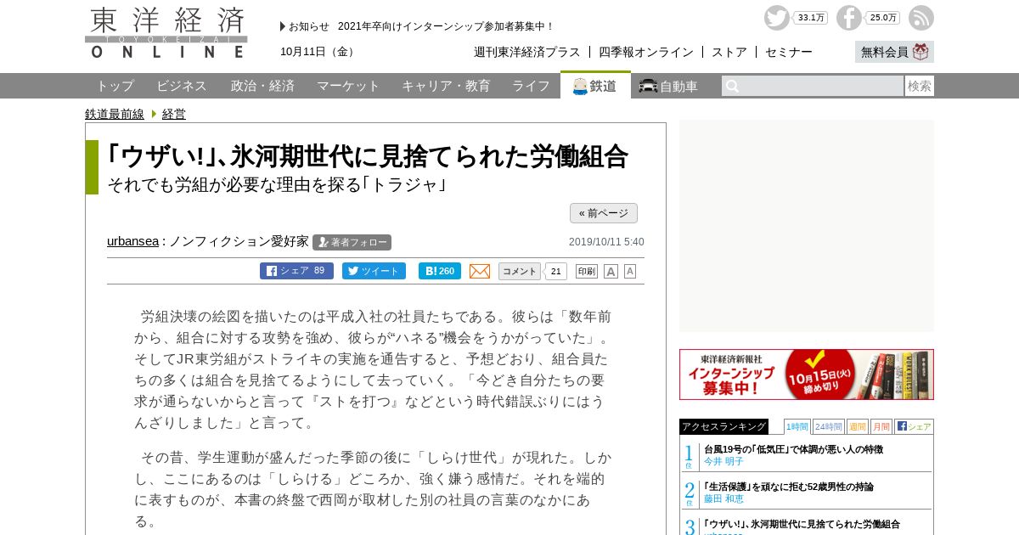The width and height of the screenshot is (1019, 535).
Task: Select the smaller font size A icon
Action: [630, 272]
